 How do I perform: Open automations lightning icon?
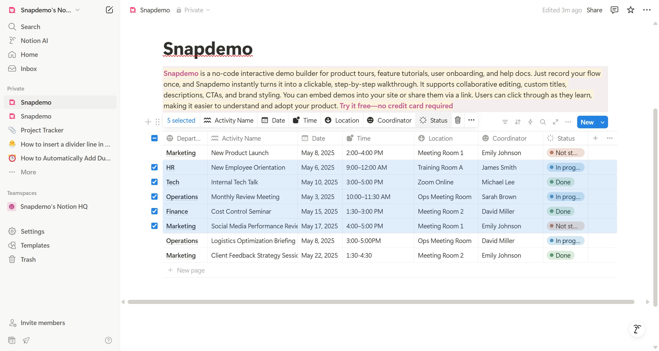click(530, 122)
